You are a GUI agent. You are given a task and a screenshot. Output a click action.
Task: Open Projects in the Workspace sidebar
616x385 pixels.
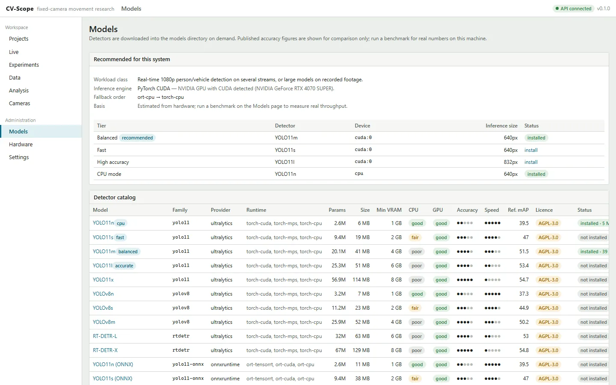coord(41,39)
